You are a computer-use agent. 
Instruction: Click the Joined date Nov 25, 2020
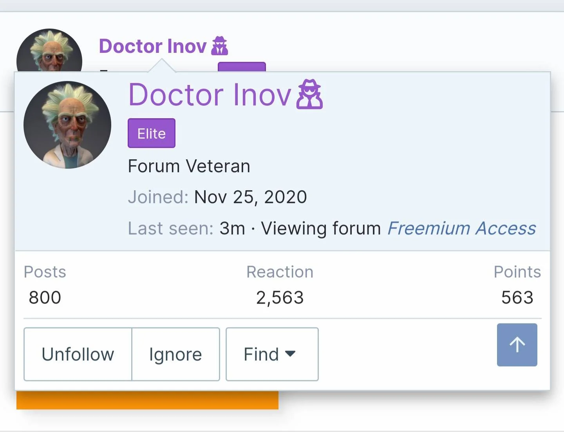pos(250,197)
